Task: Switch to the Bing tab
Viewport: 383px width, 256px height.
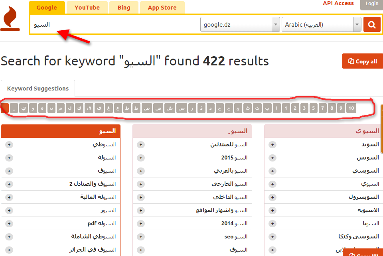Action: pos(124,8)
